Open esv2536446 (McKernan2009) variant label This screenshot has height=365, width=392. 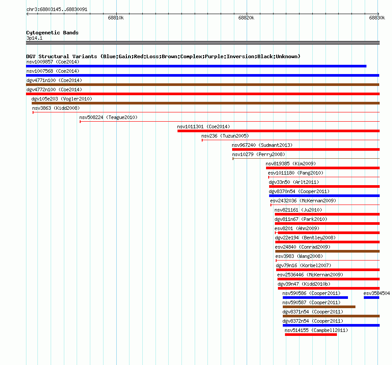coord(310,275)
